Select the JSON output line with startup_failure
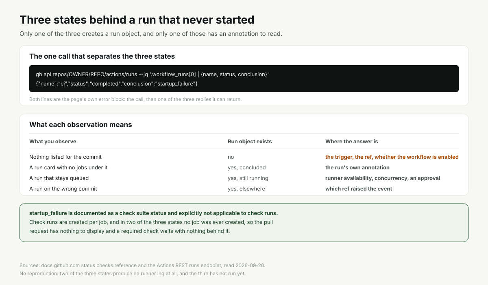This screenshot has height=285, width=488. tap(117, 83)
